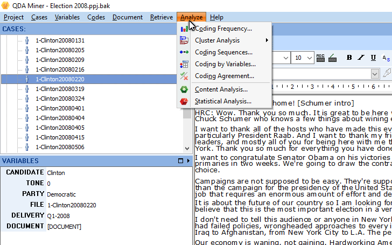Open Coding Frequency analysis icon
Viewport: 392px width, 245px height.
(184, 29)
